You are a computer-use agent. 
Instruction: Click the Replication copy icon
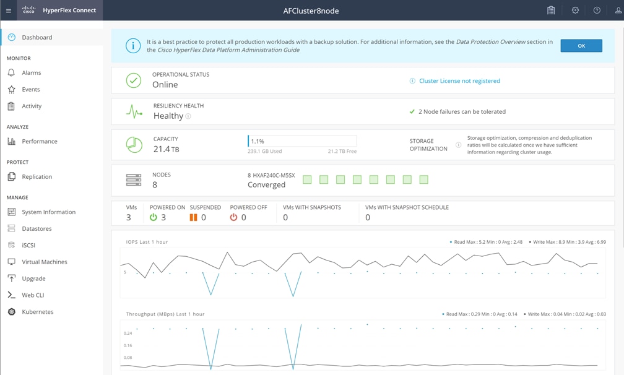coord(12,176)
